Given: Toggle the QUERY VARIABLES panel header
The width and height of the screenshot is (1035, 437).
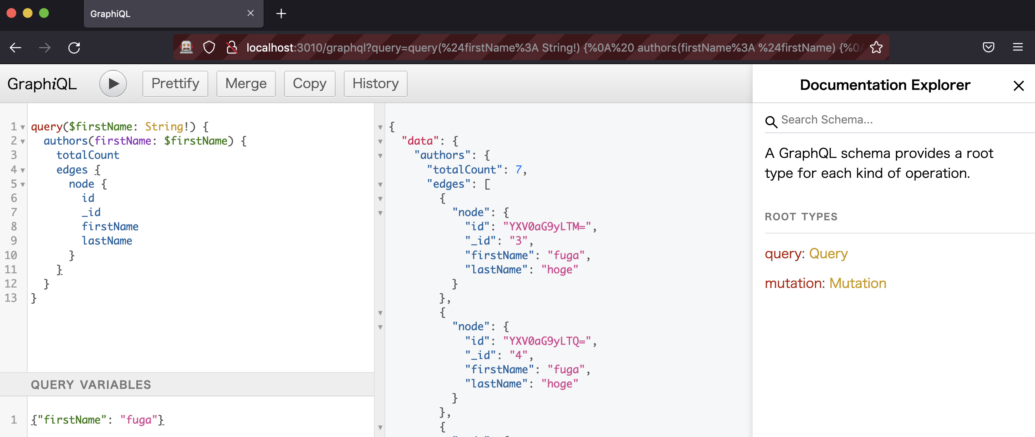Looking at the screenshot, I should click(x=187, y=384).
